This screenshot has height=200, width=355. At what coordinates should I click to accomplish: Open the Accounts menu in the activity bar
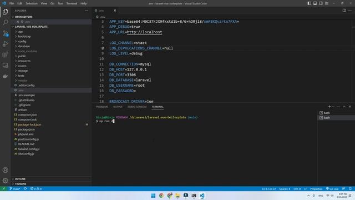coord(5,170)
